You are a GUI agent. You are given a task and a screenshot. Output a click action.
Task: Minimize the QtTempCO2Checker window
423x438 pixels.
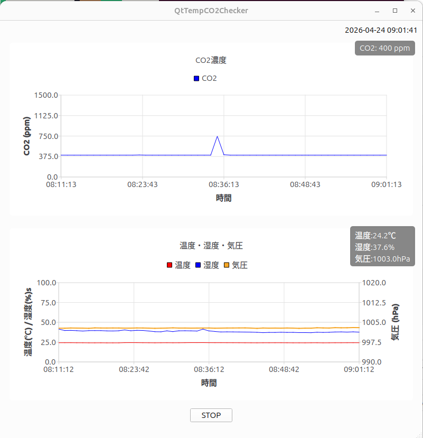377,11
